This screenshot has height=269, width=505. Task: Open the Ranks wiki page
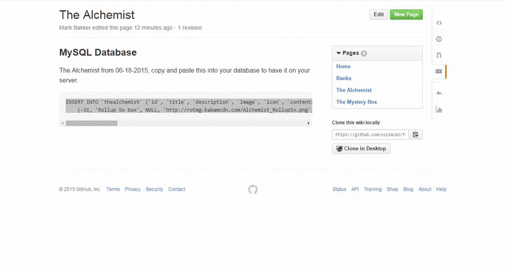(343, 78)
